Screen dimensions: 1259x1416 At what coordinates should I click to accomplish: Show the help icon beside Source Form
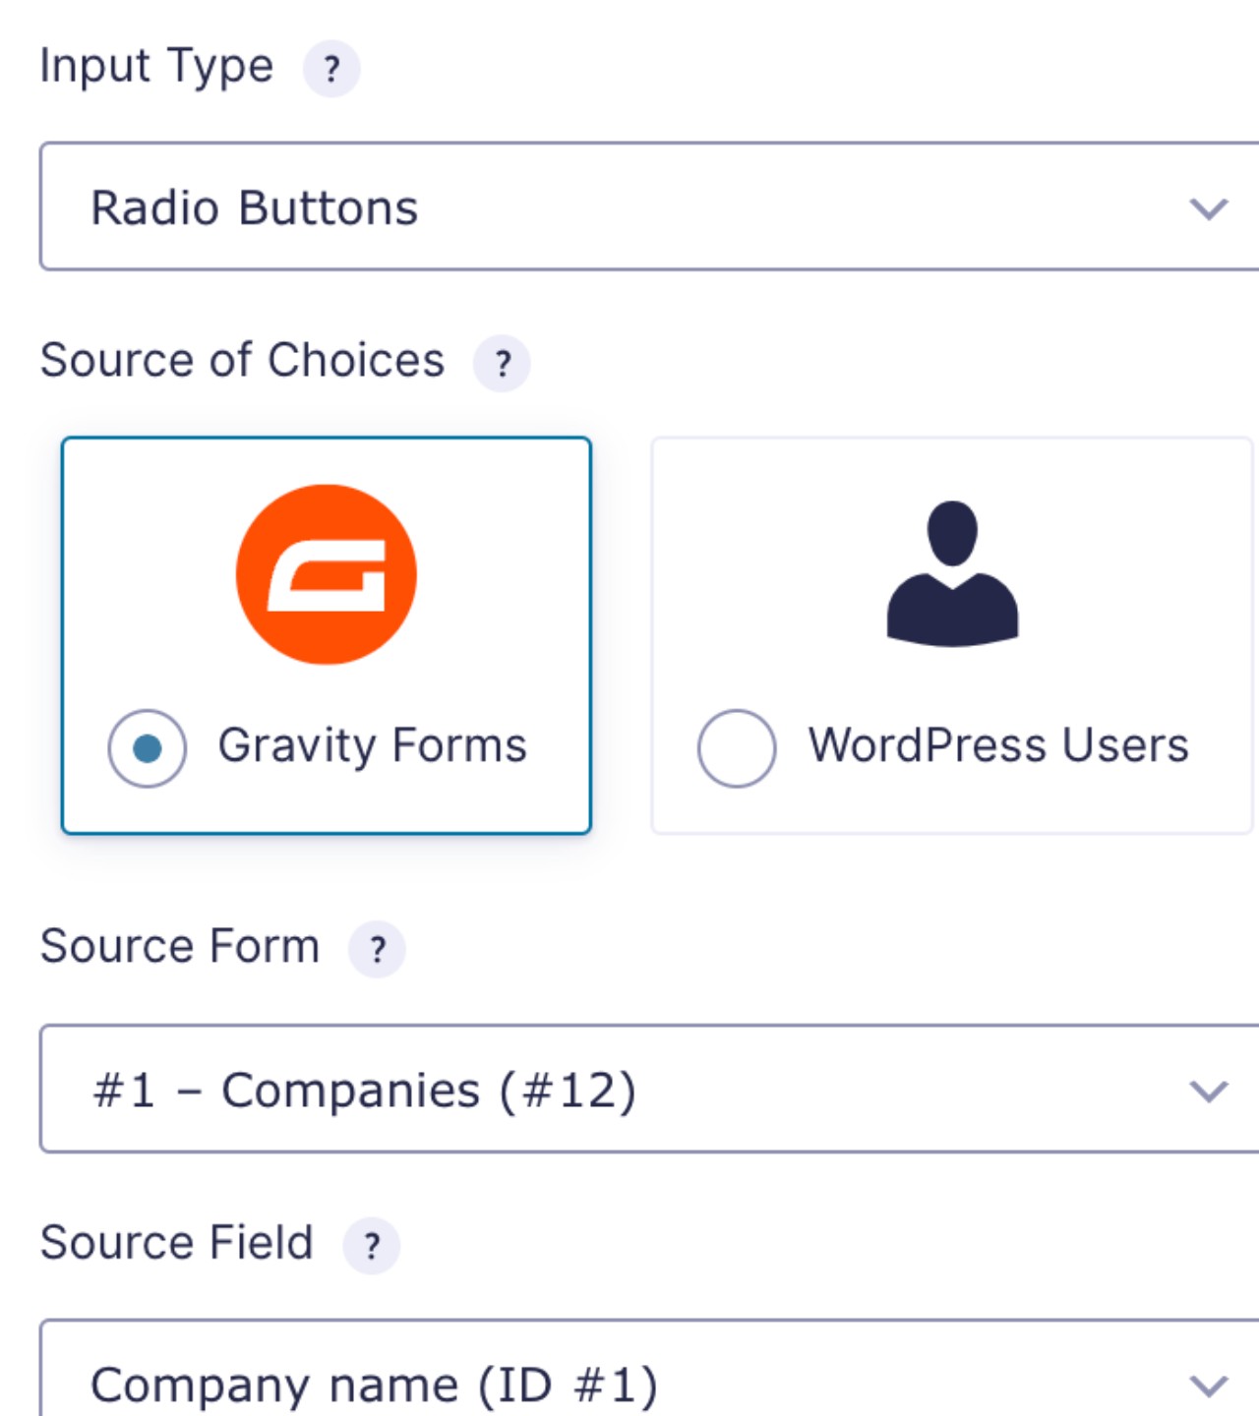(x=377, y=949)
